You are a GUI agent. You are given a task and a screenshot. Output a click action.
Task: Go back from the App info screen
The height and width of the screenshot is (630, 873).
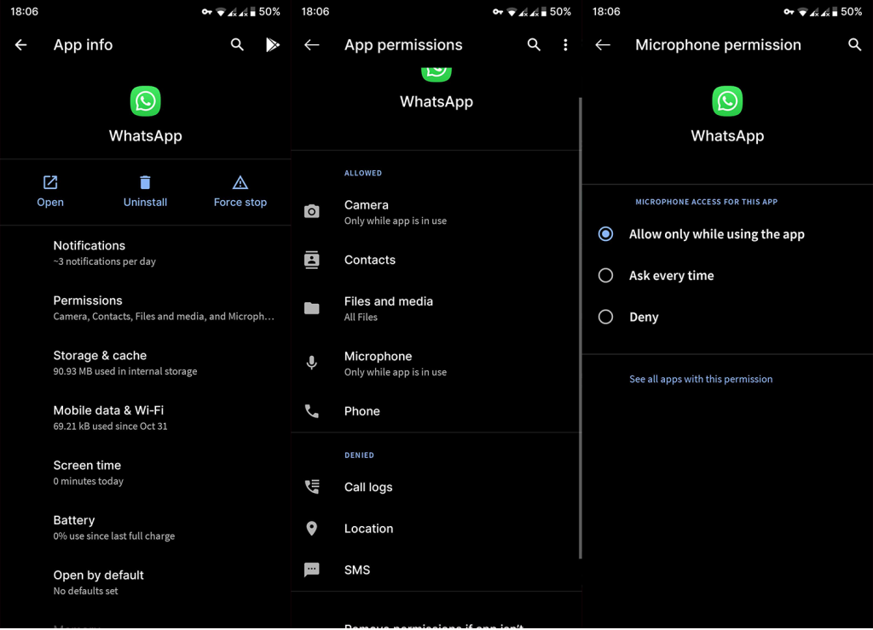[21, 44]
